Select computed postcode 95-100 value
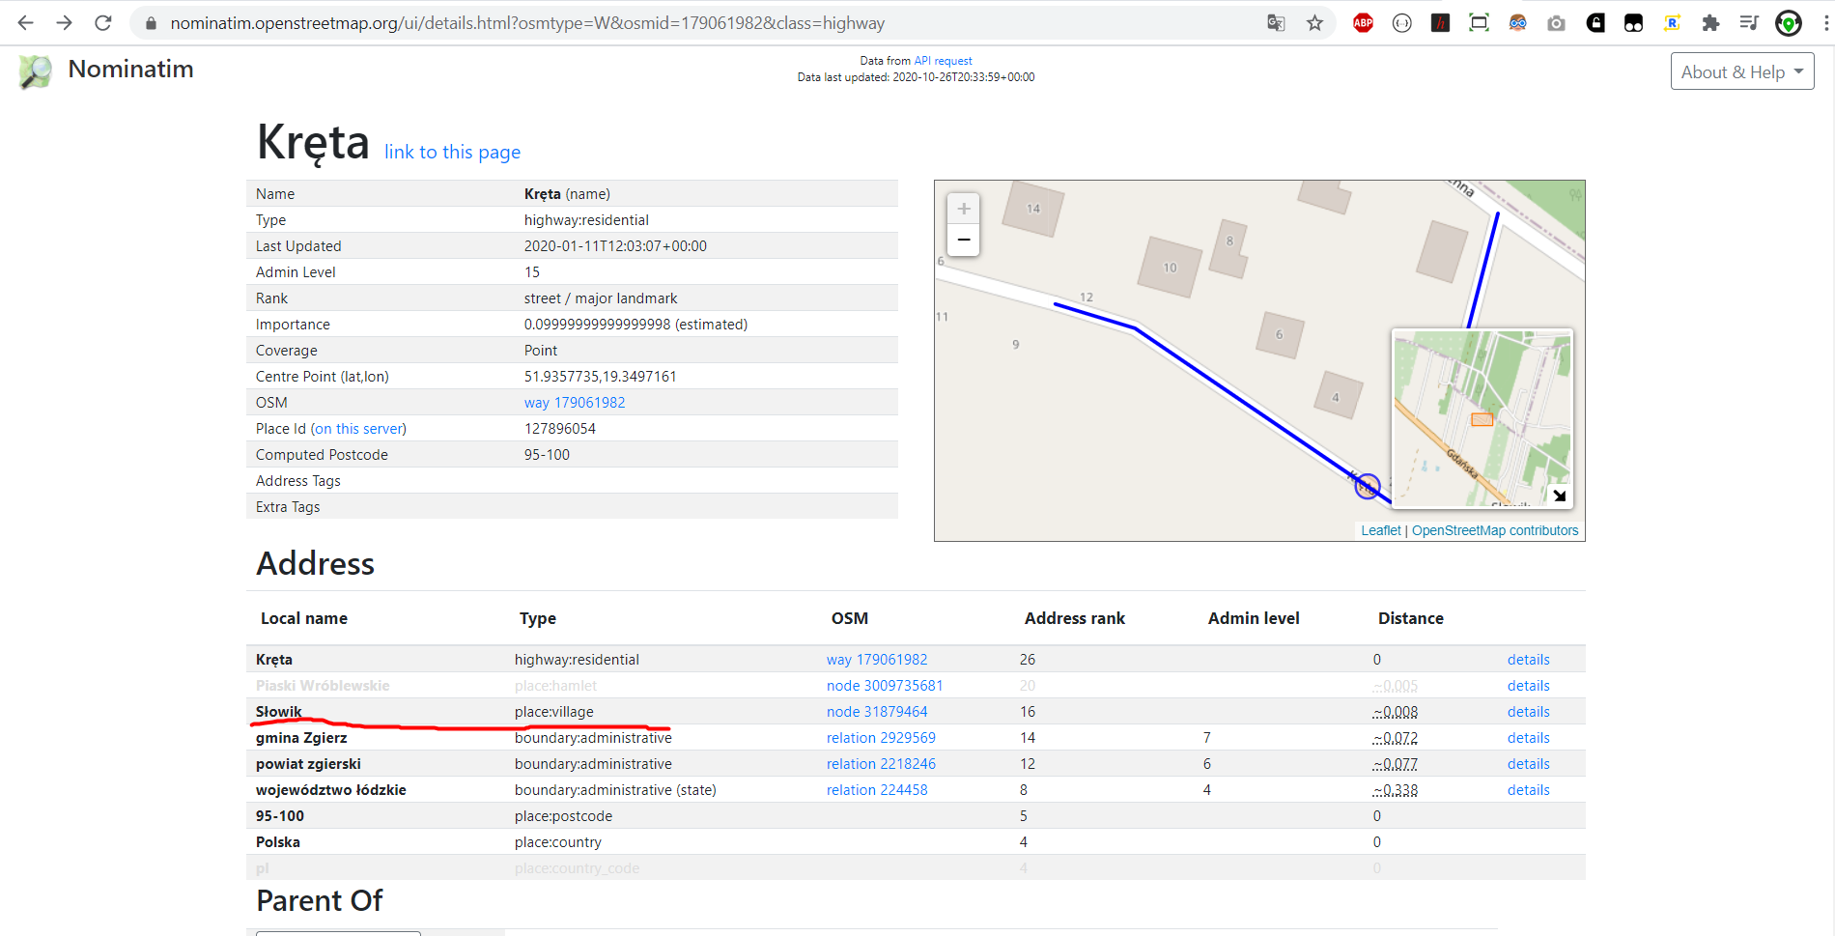The width and height of the screenshot is (1835, 936). [547, 455]
